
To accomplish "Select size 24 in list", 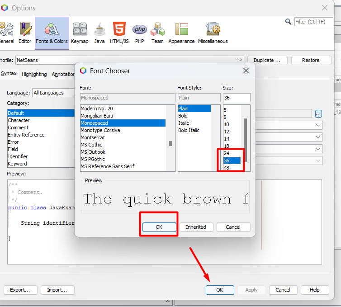I will click(x=232, y=153).
